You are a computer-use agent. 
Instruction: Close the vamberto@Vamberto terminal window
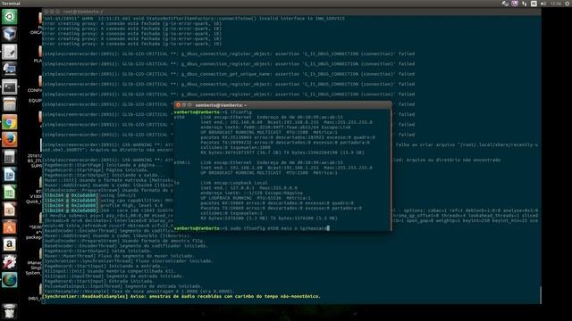coord(178,105)
